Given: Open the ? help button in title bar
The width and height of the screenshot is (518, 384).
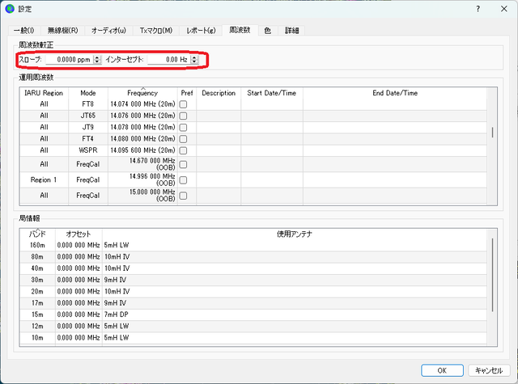Looking at the screenshot, I should (478, 9).
